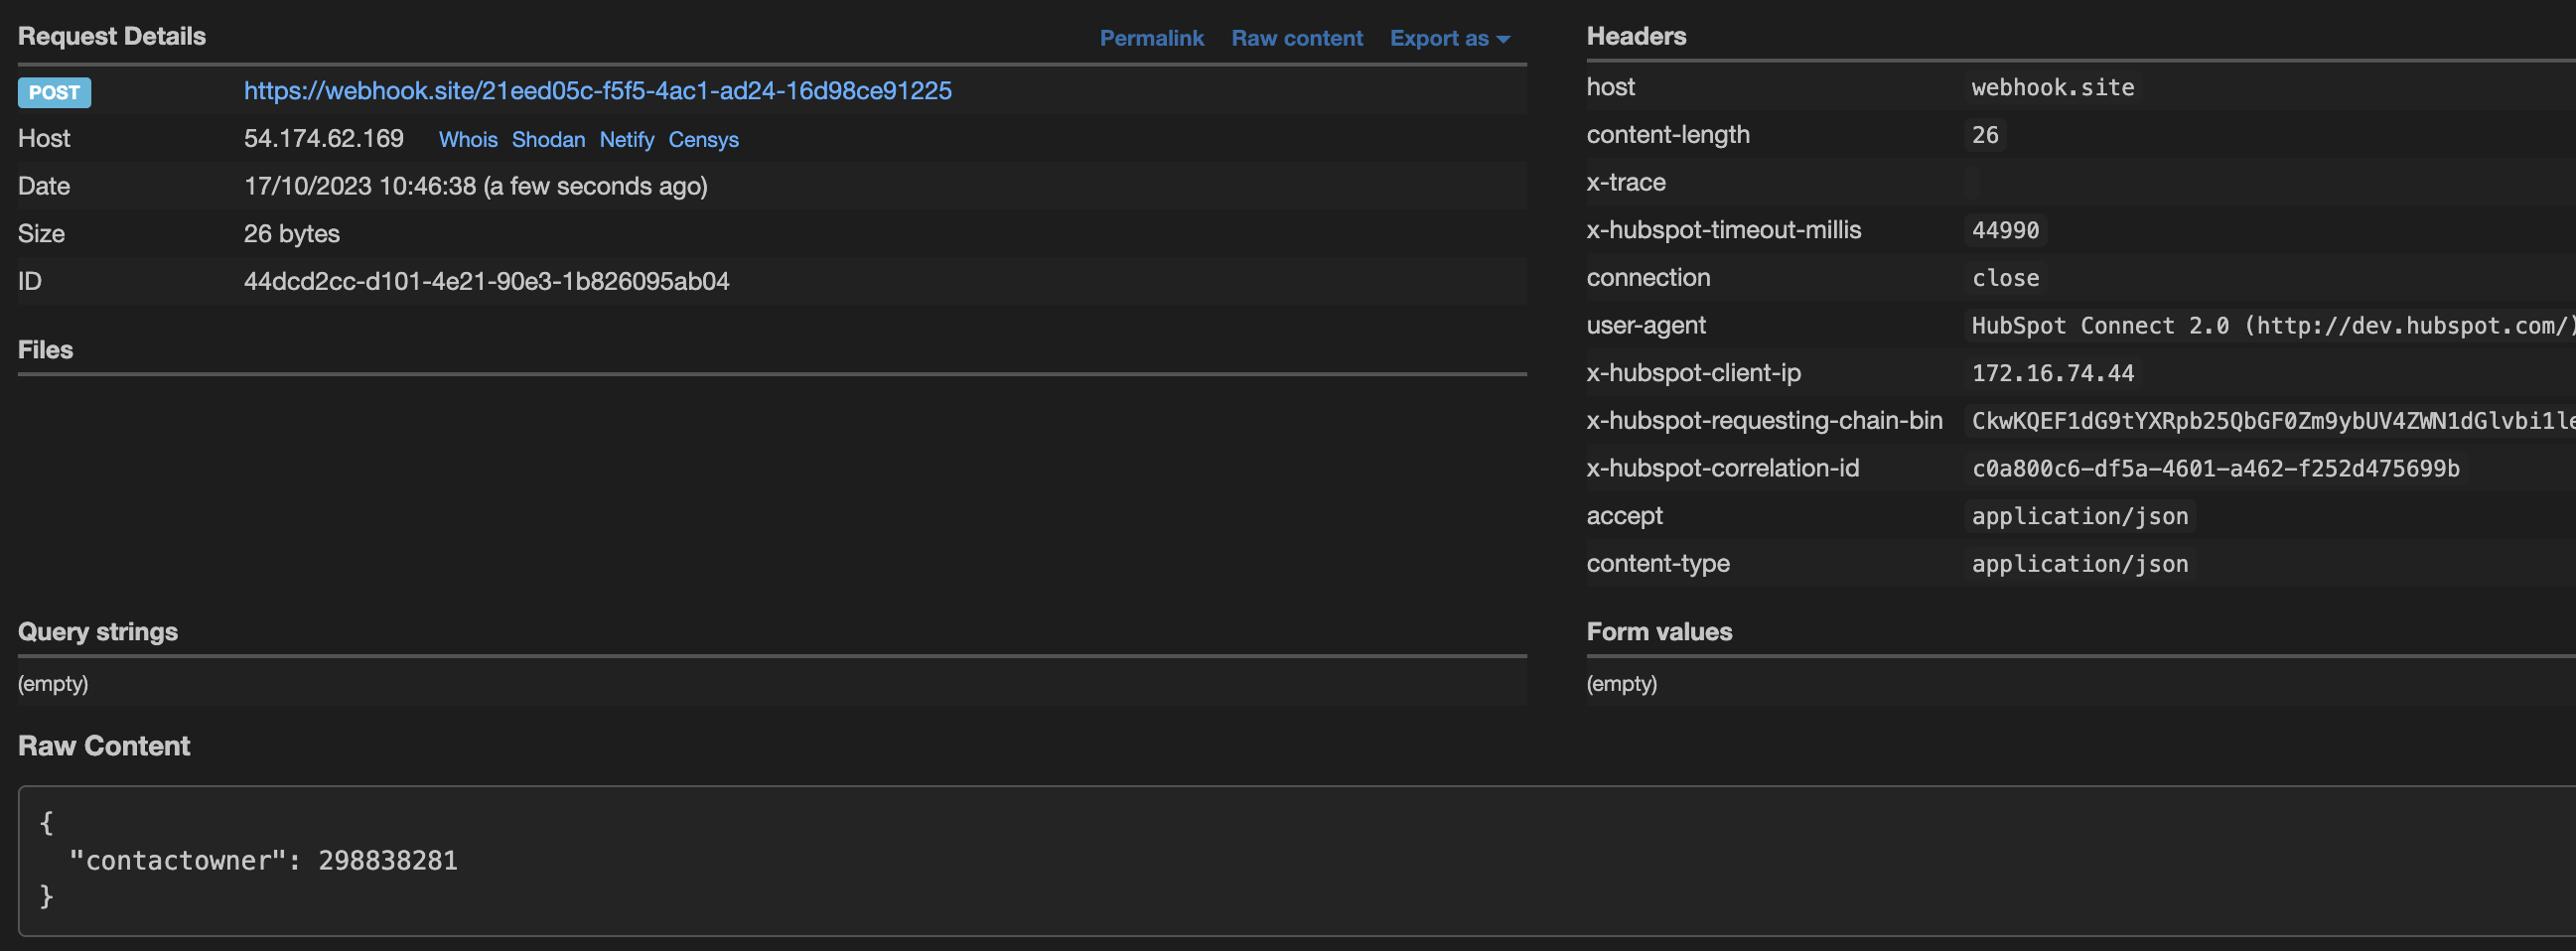Click the POST method badge
Viewport: 2576px width, 951px height.
click(x=54, y=92)
